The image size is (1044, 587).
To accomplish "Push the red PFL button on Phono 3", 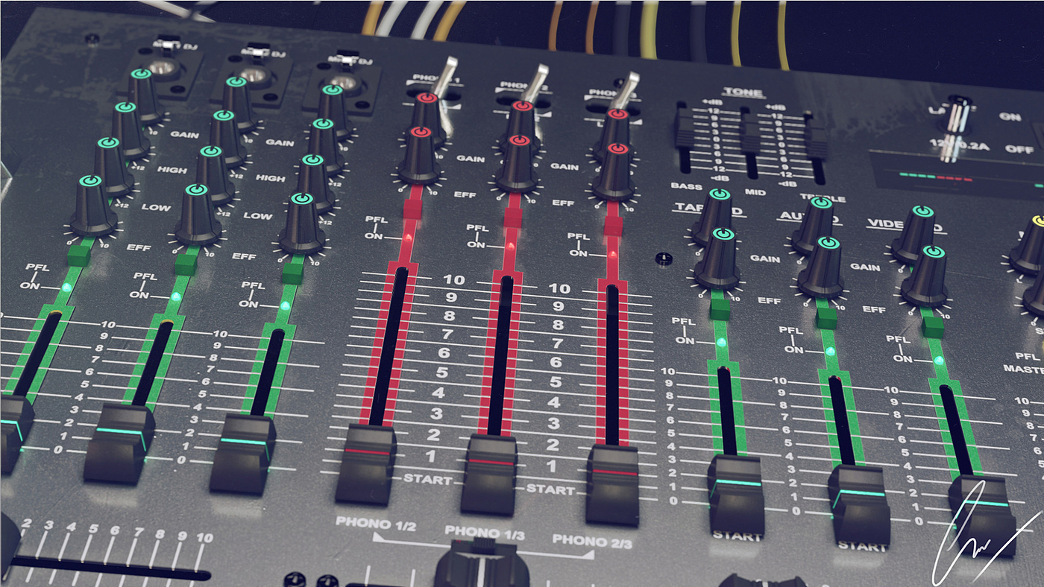I will click(x=613, y=225).
